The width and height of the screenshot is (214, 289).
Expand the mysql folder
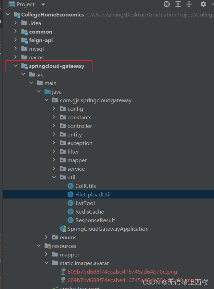coord(15,49)
